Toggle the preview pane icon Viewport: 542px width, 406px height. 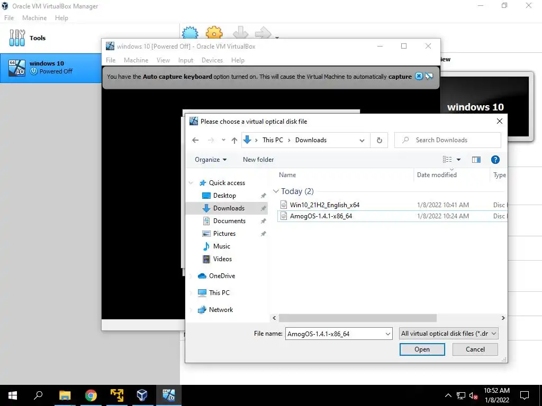point(476,160)
